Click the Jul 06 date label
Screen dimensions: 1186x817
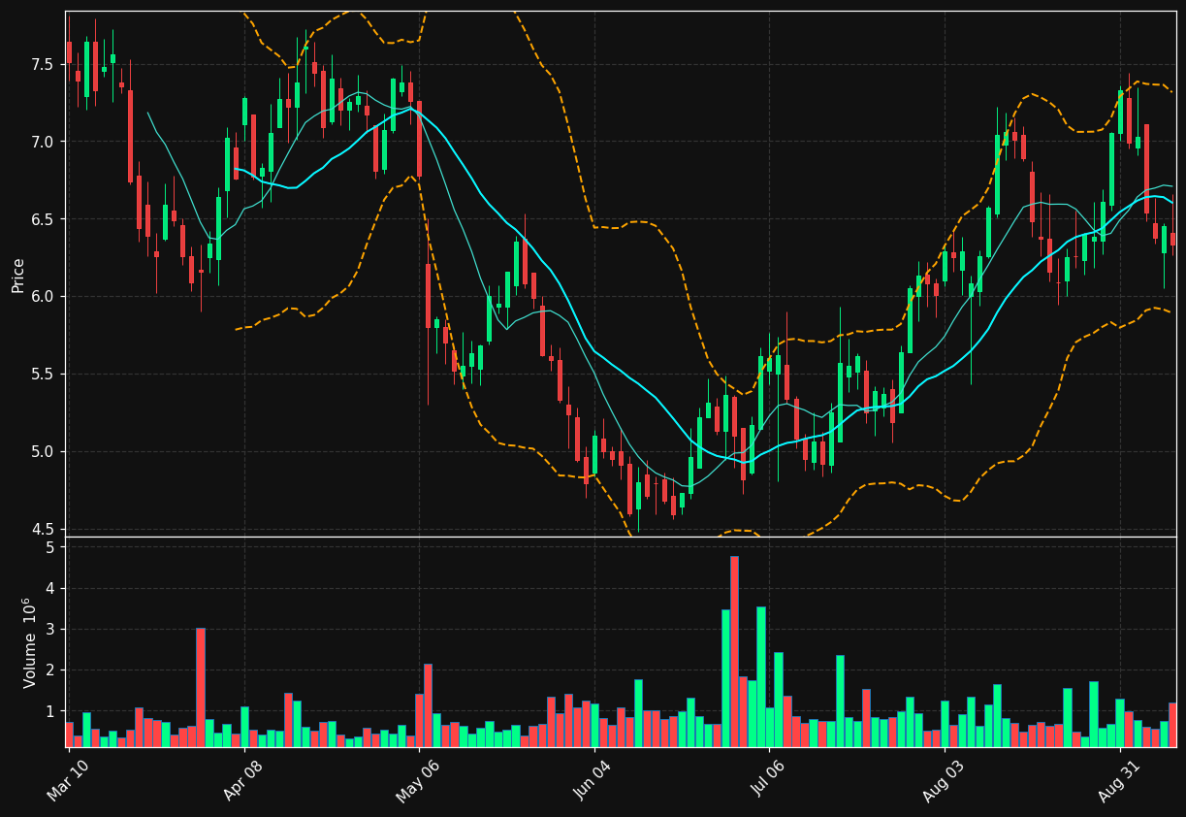[x=769, y=781]
